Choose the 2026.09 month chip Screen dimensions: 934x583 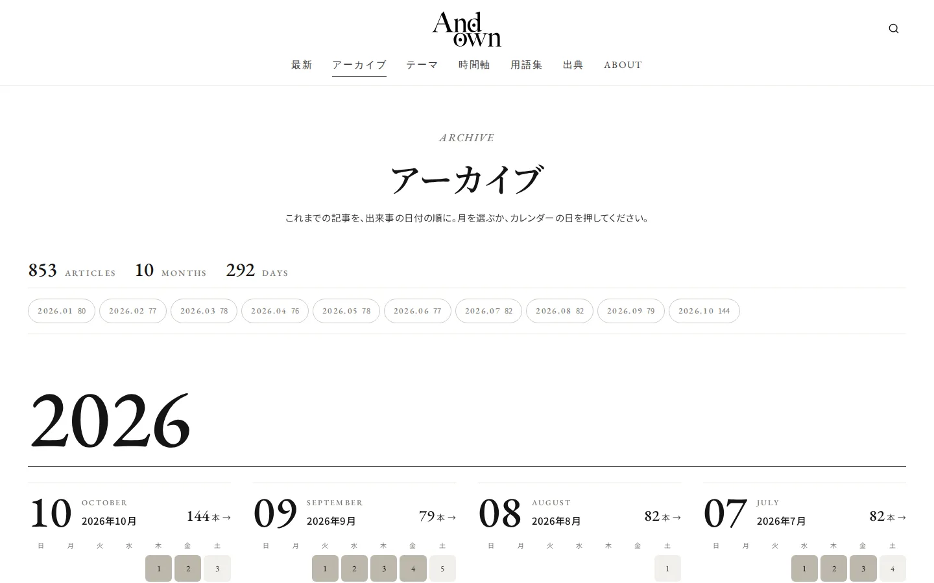pyautogui.click(x=631, y=311)
